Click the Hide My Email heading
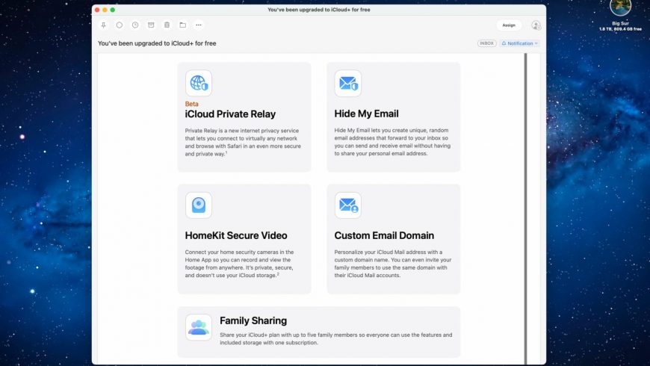This screenshot has width=650, height=366. pos(366,114)
